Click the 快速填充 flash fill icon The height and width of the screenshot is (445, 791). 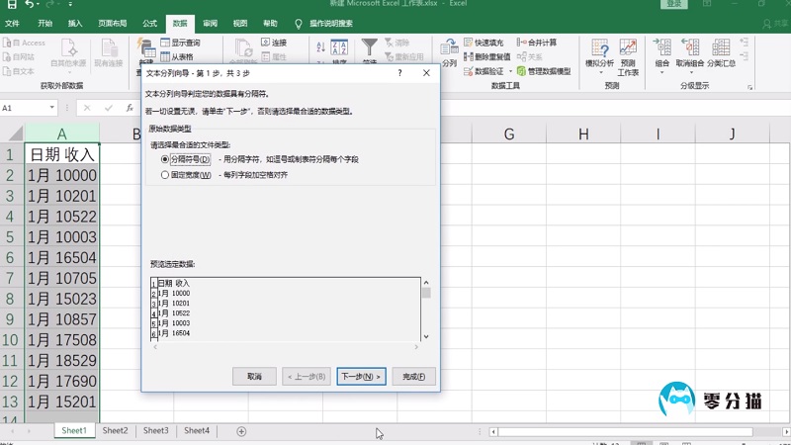pos(469,43)
